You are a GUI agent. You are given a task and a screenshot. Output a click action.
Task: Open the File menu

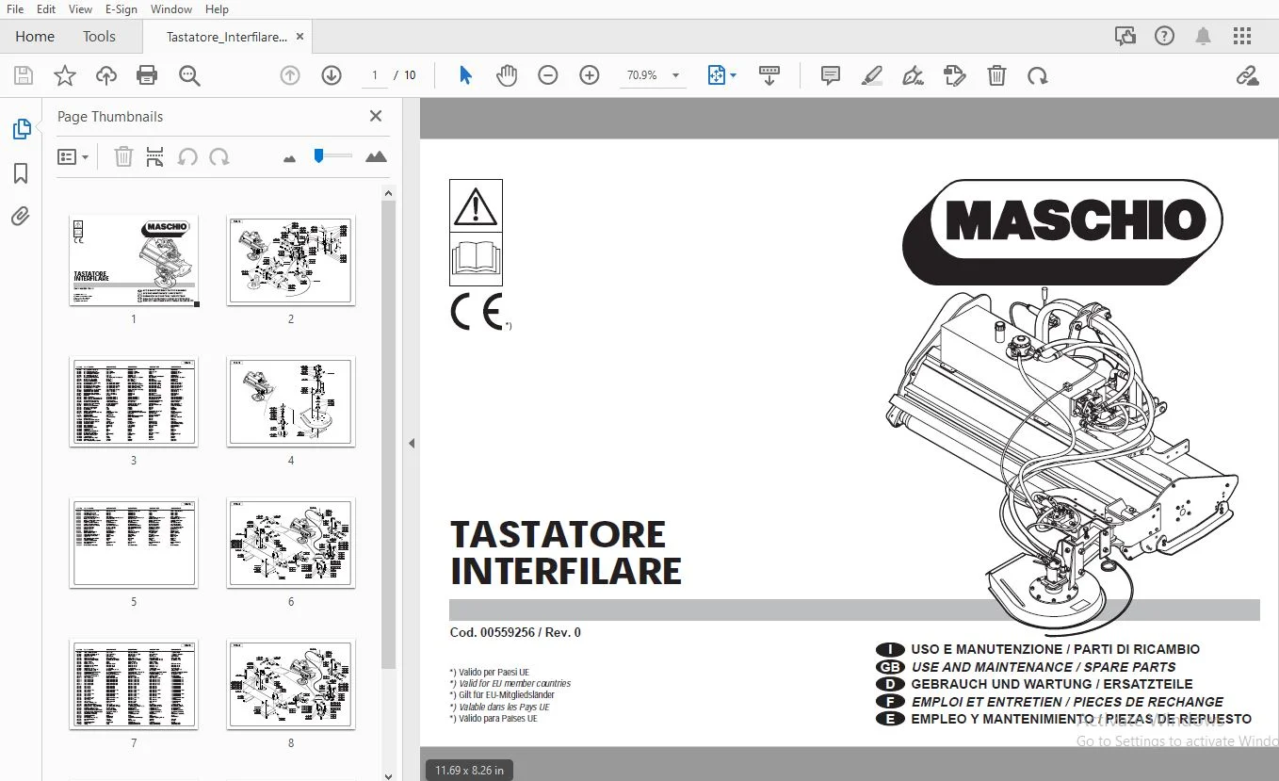(15, 9)
